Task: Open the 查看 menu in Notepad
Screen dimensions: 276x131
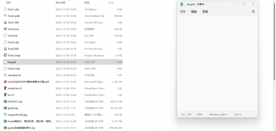Action: [x=205, y=12]
